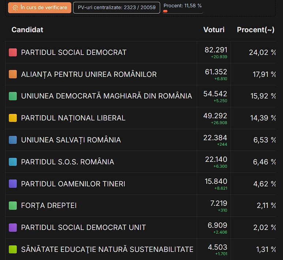Click the 'Voturi' column header

click(x=214, y=30)
